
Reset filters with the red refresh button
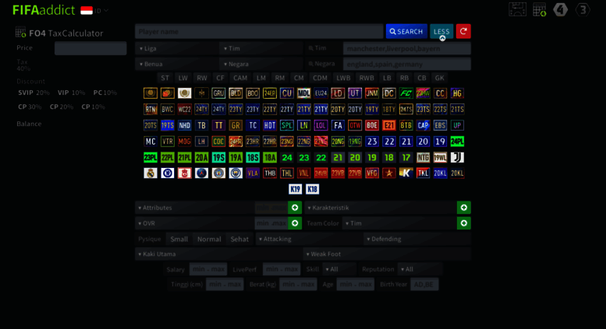click(x=463, y=31)
